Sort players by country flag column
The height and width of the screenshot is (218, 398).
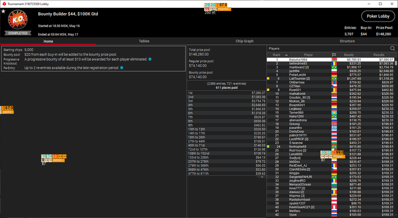pyautogui.click(x=334, y=54)
